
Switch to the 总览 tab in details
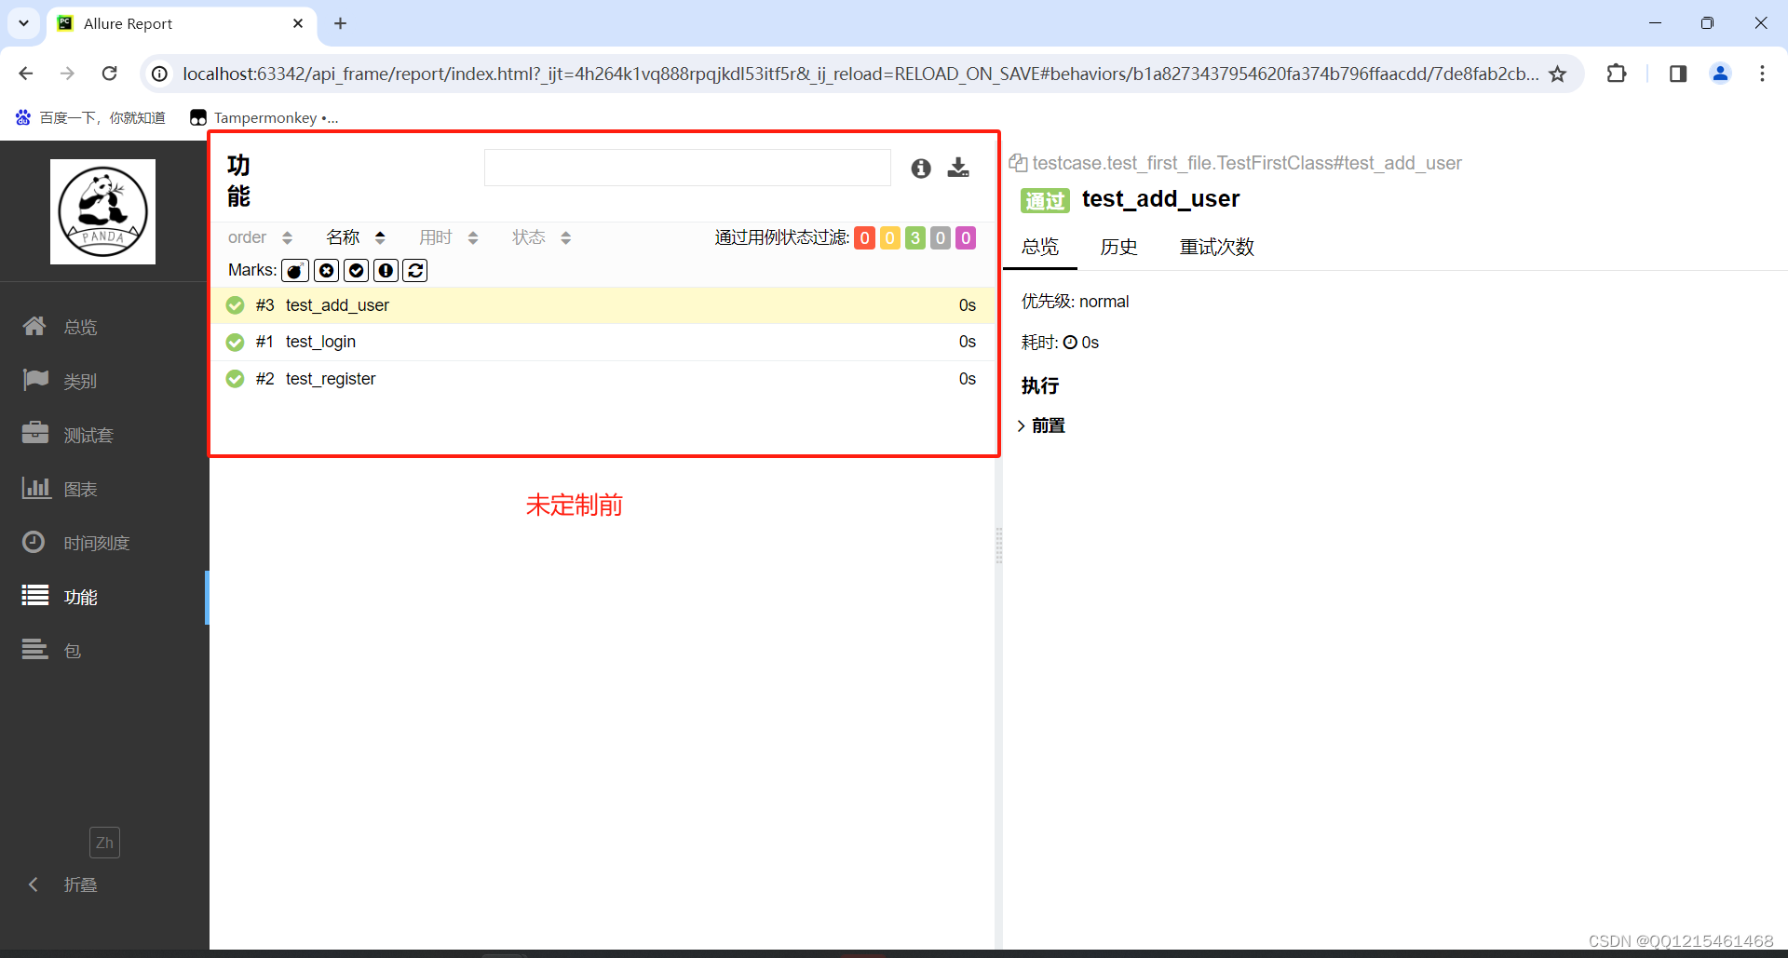point(1040,247)
